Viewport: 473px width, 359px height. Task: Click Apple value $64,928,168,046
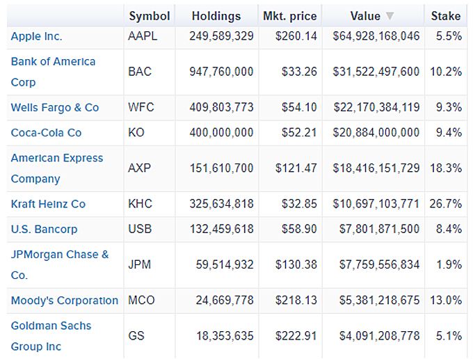pos(376,36)
